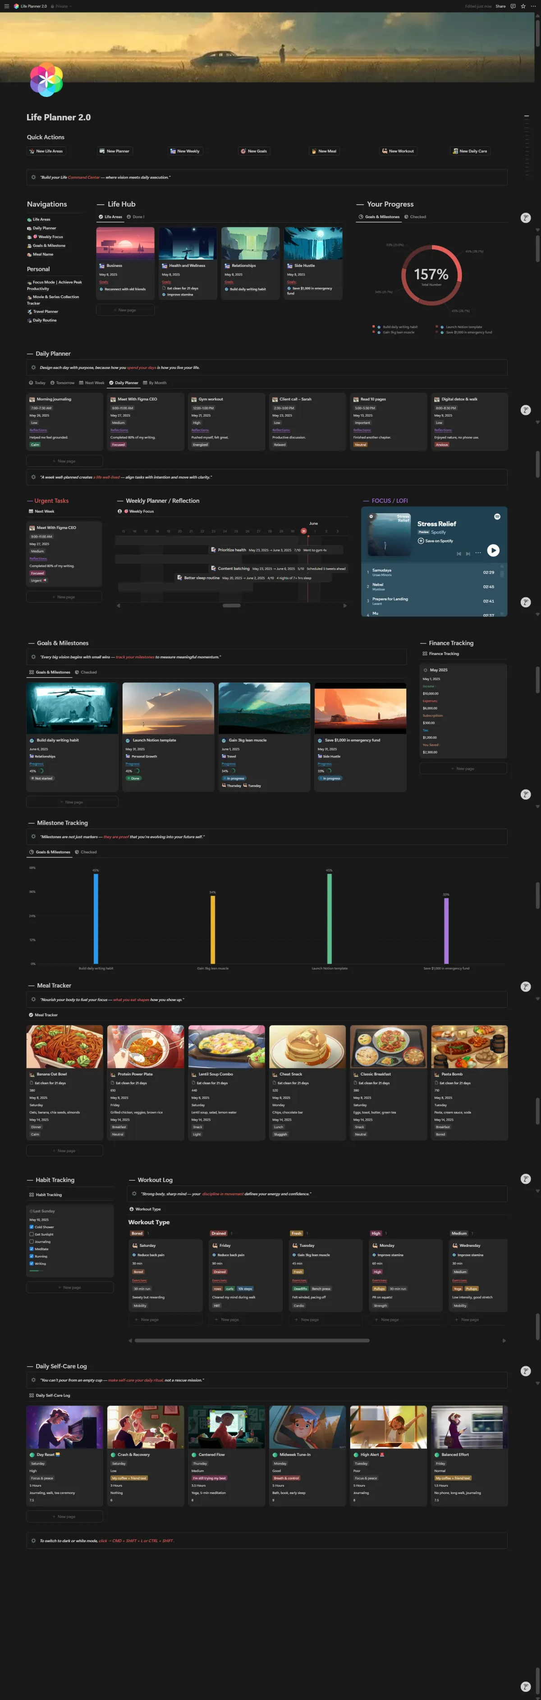
Task: Select Checked tab under Your Progress
Action: (x=415, y=216)
